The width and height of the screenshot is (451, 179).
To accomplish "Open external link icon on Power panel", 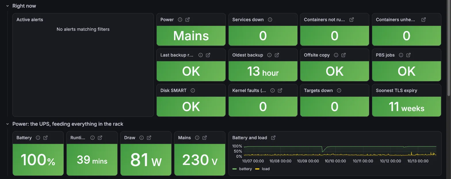I will click(188, 20).
